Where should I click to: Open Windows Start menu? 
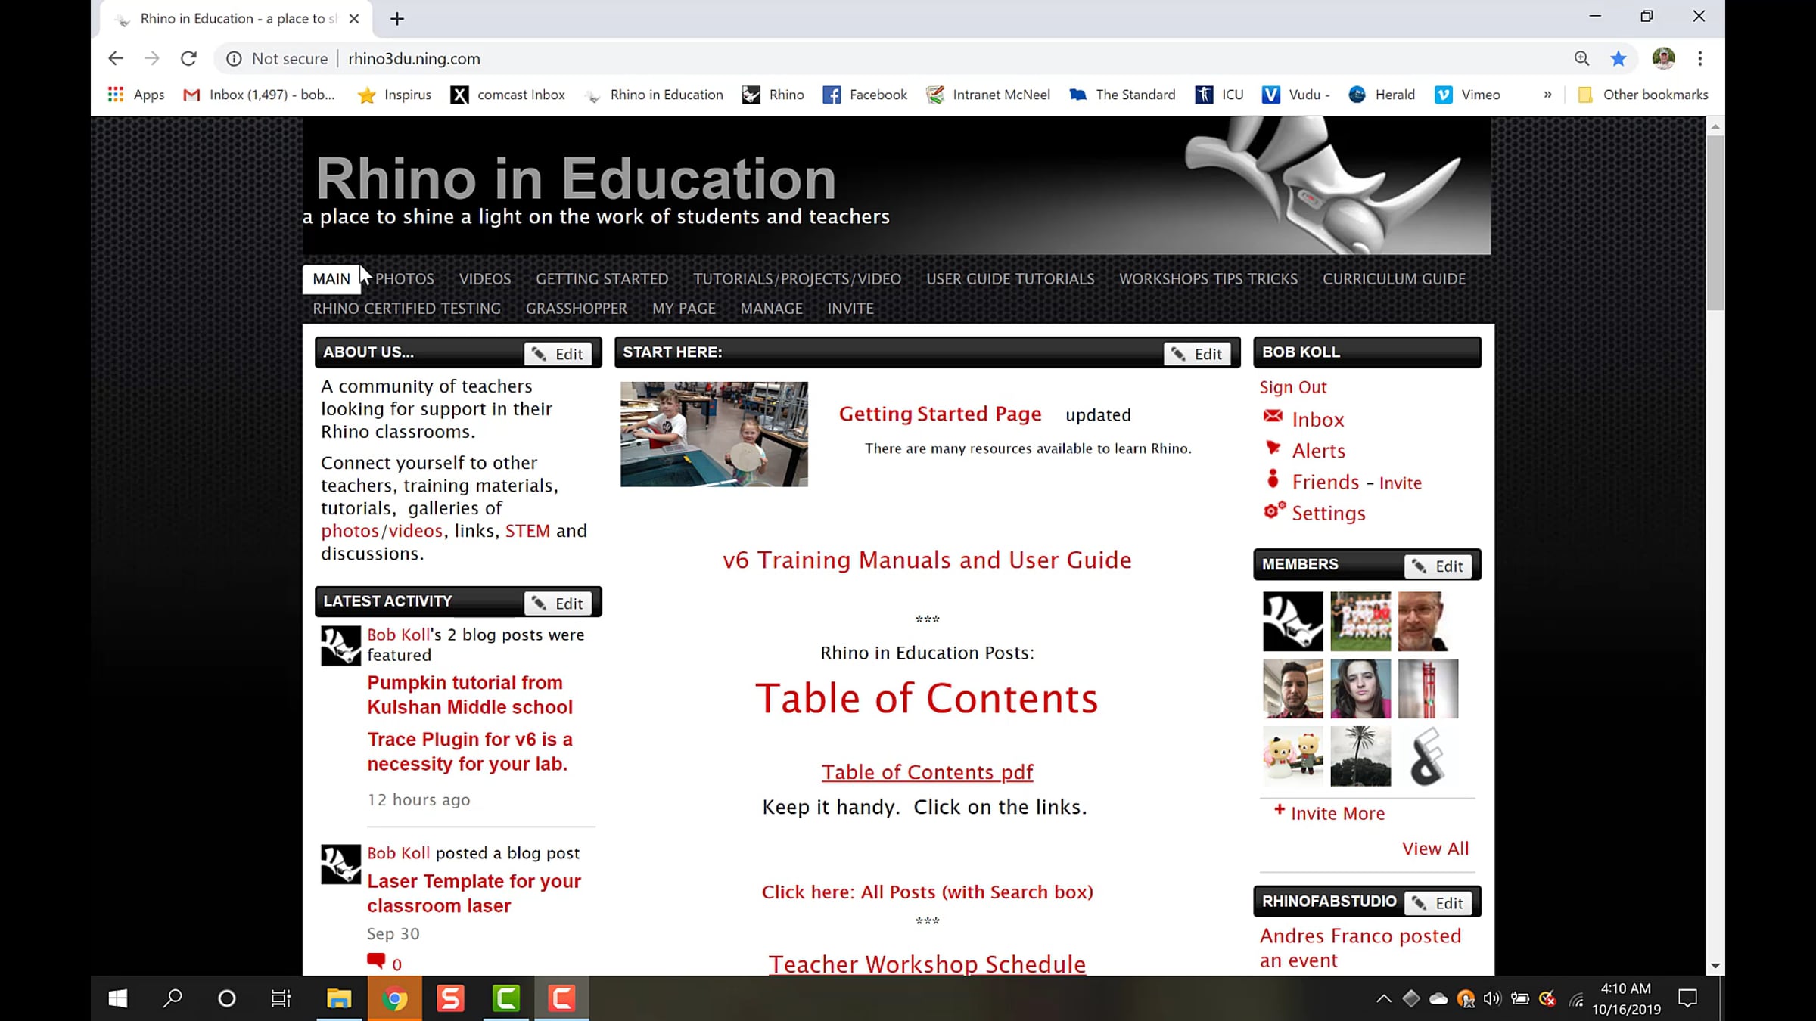point(118,998)
